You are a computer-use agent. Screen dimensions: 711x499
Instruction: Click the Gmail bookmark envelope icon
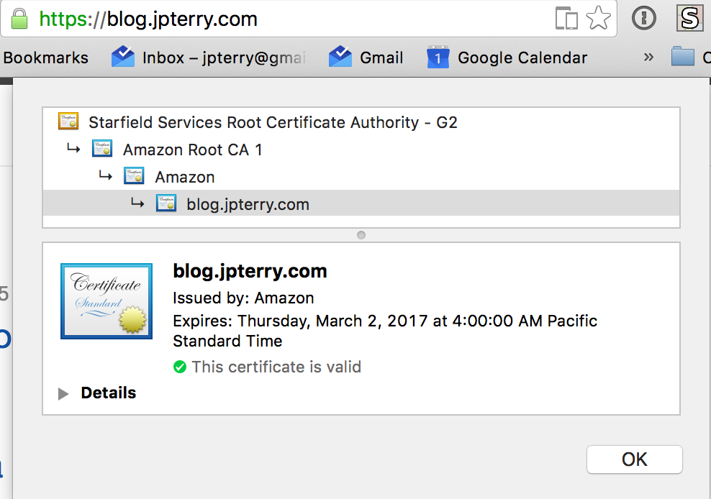click(340, 57)
